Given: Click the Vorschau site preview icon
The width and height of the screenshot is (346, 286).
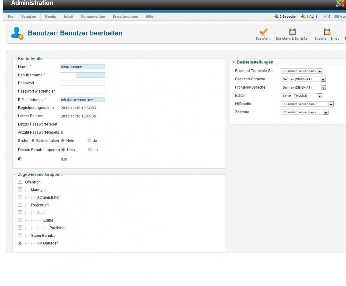Looking at the screenshot, I should coord(336,16).
